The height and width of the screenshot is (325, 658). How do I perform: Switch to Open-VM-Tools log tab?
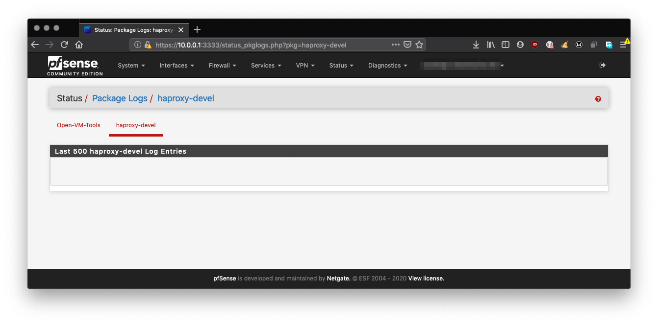coord(78,125)
